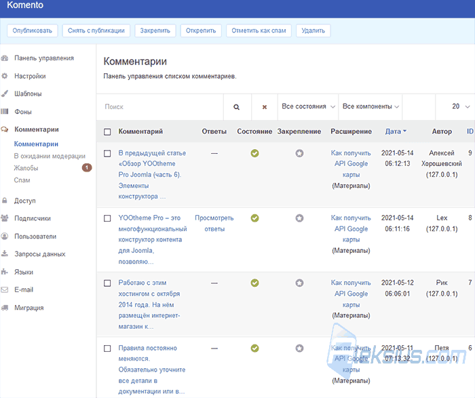Open Миграция in sidebar menu
This screenshot has width=475, height=398.
[x=29, y=308]
